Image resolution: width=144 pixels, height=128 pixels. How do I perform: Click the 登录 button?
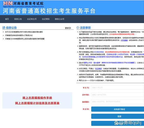[118, 116]
